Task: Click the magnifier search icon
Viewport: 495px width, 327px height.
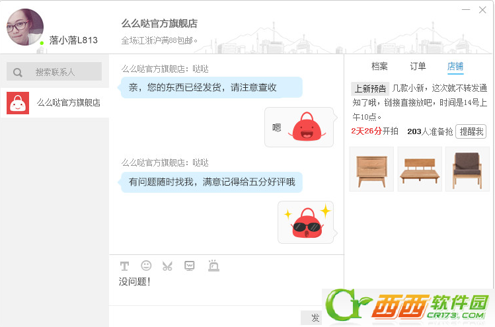Action: (x=18, y=73)
